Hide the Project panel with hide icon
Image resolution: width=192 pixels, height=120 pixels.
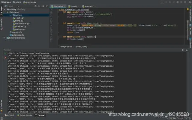[47, 6]
